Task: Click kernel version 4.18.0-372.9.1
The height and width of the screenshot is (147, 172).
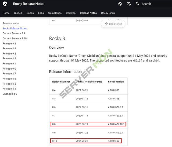Action: click(x=115, y=107)
